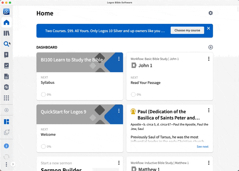Dismiss the Two Courses promo banner

(209, 28)
